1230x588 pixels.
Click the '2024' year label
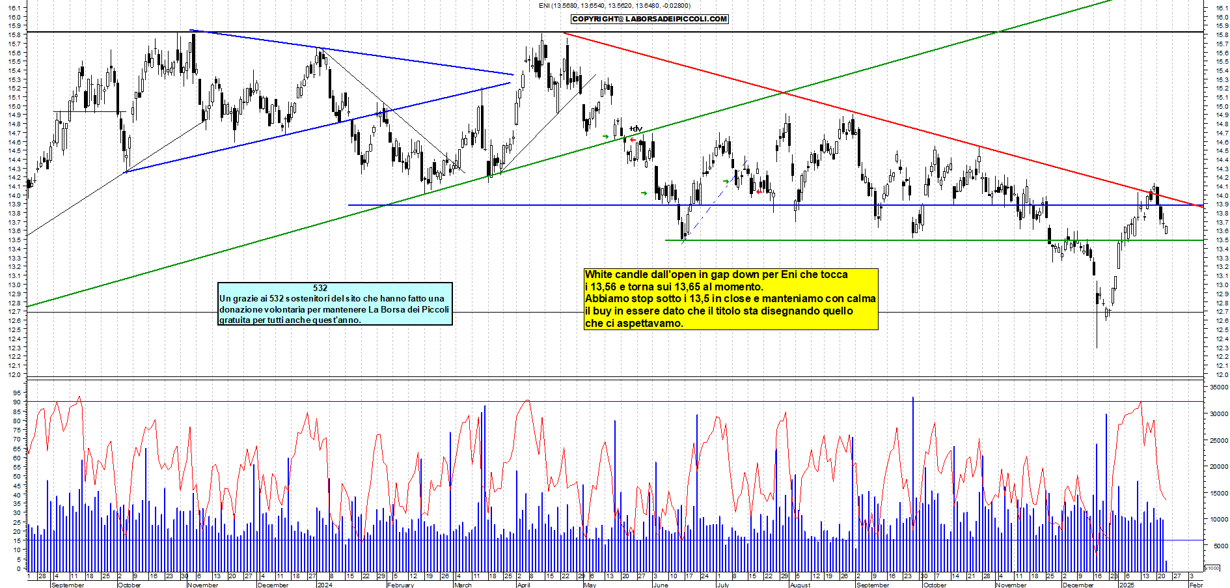(x=324, y=585)
